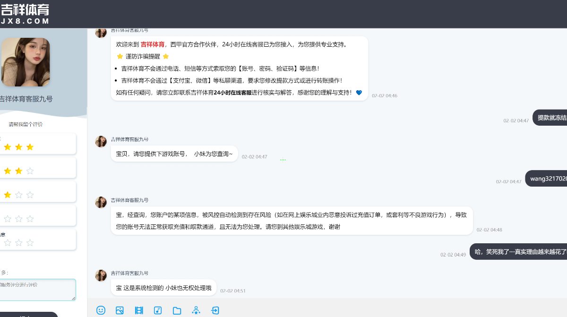The height and width of the screenshot is (317, 567).
Task: Select rightmost star in bottom rating row
Action: (30, 243)
